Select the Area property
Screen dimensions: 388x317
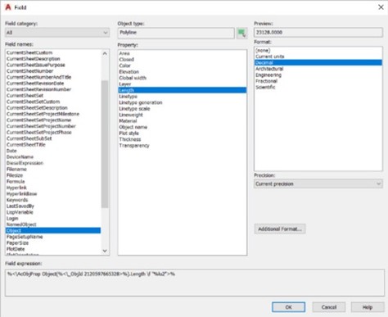click(x=183, y=53)
